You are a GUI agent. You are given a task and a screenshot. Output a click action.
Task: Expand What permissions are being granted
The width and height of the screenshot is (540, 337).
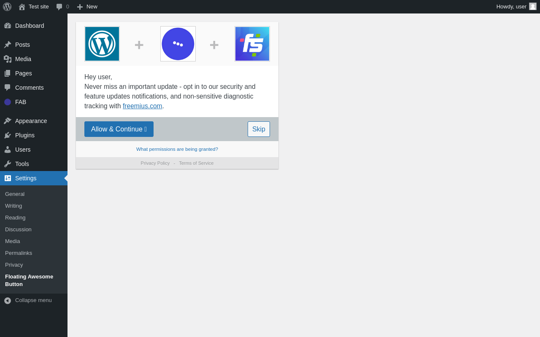[x=177, y=149]
